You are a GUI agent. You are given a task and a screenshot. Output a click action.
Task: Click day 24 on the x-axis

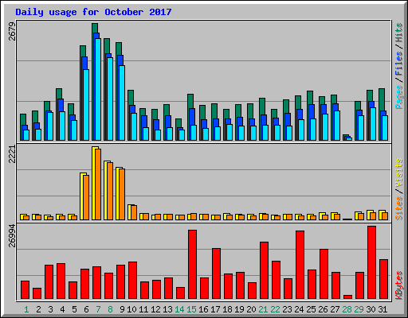pyautogui.click(x=299, y=309)
